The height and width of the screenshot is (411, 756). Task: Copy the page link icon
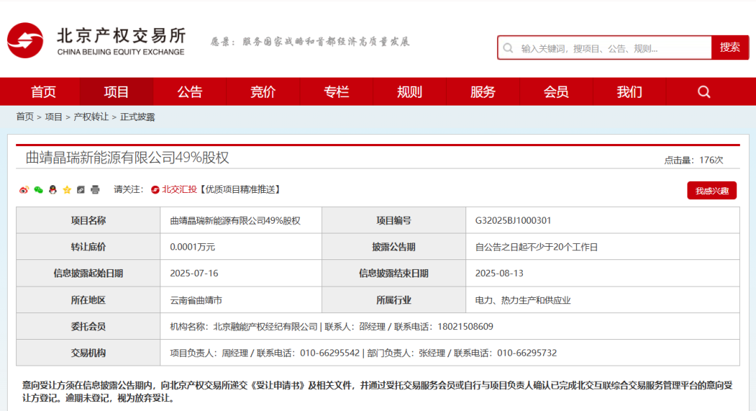[x=81, y=189]
